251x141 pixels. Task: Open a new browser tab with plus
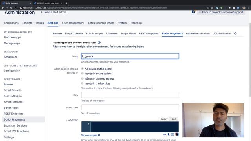click(x=66, y=3)
